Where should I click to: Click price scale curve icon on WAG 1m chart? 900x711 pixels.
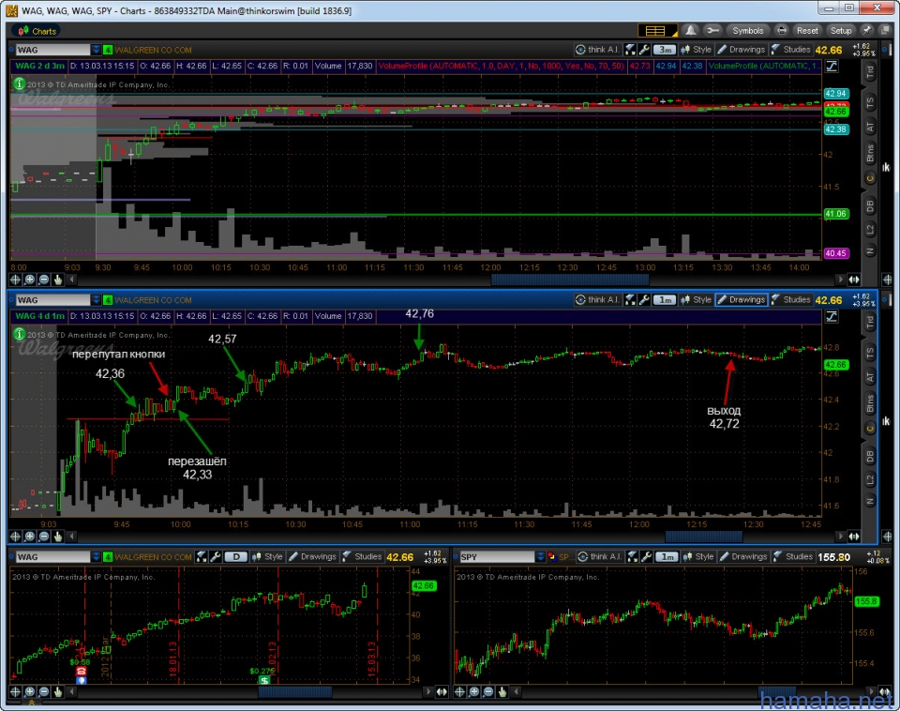click(x=832, y=316)
